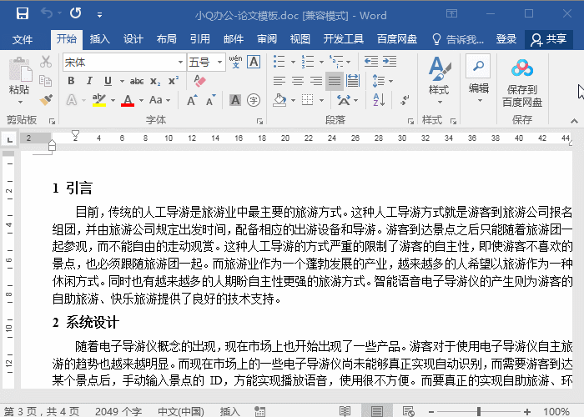Clear all formatting with the eraser icon
Screen dimensions: 584x417
(x=199, y=81)
